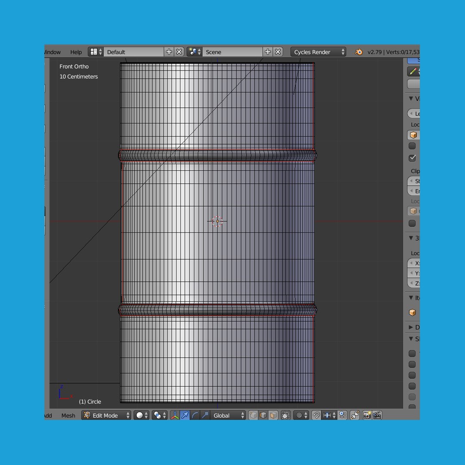
Task: Click the Lens value field
Action: (x=414, y=114)
